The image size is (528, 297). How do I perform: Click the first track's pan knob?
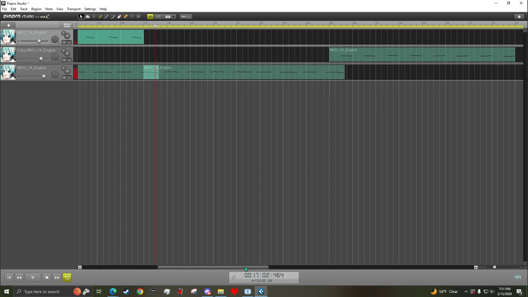point(55,40)
